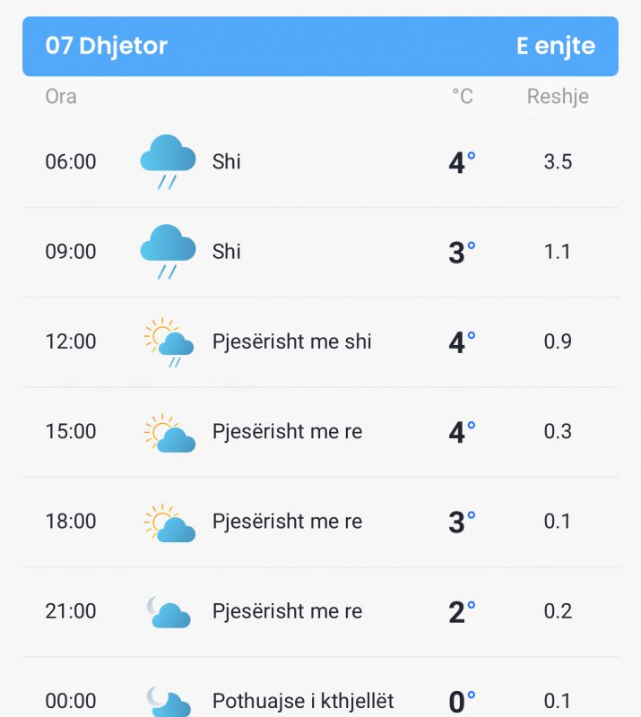Viewport: 641px width, 717px height.
Task: Click the 07 Dhjetor date header
Action: coord(106,46)
